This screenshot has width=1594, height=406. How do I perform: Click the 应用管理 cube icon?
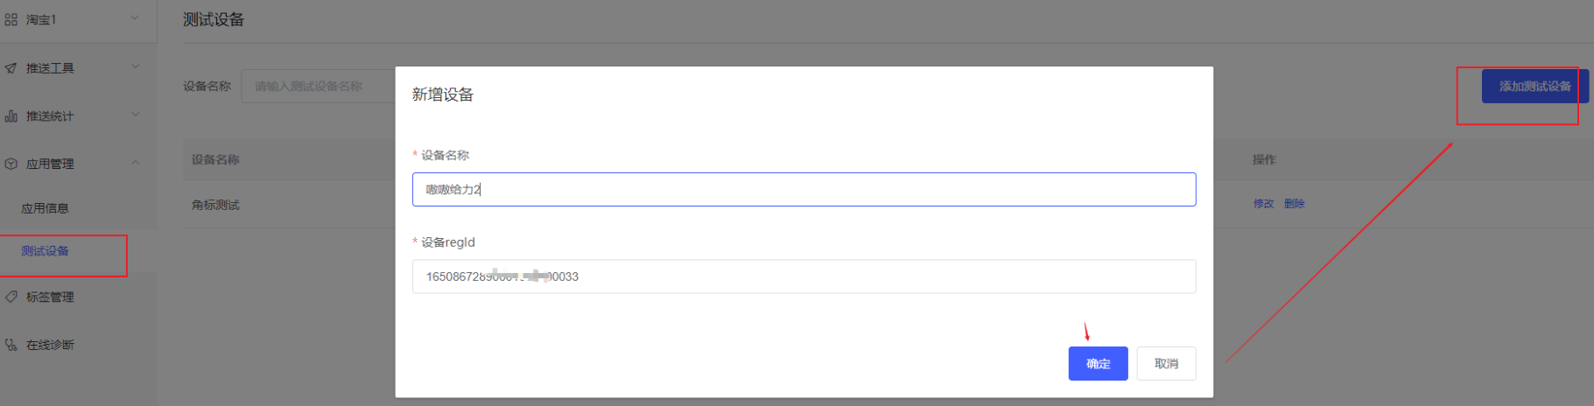pos(11,164)
